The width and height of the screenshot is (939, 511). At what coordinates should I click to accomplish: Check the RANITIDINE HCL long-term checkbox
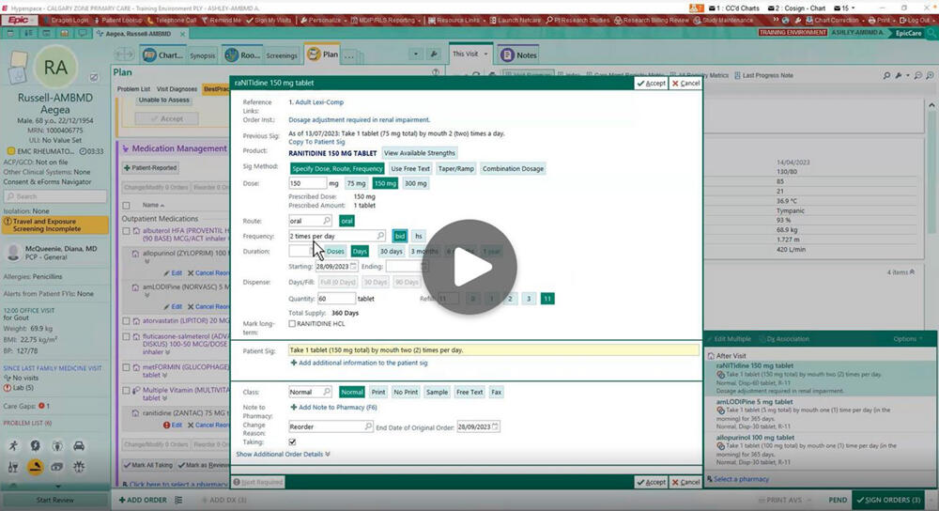[293, 323]
